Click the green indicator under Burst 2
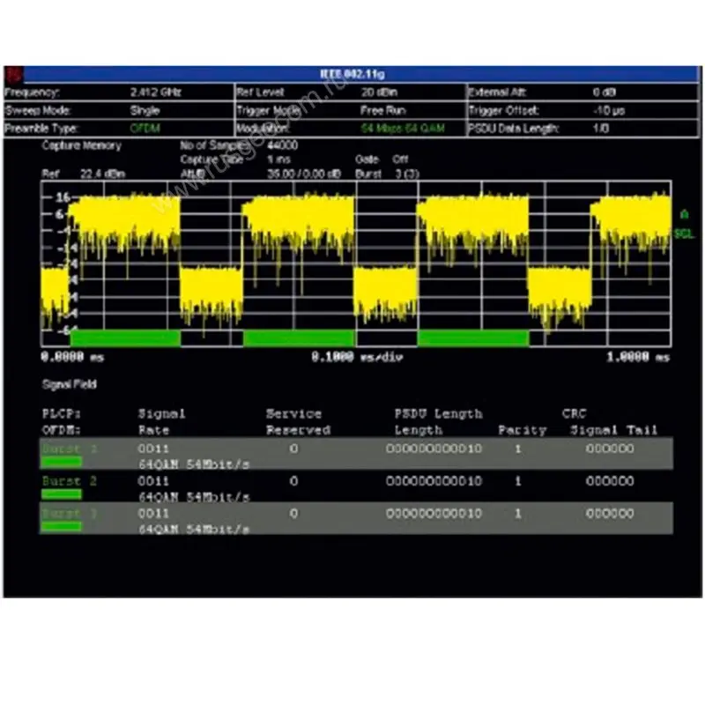This screenshot has height=705, width=705. pos(62,493)
